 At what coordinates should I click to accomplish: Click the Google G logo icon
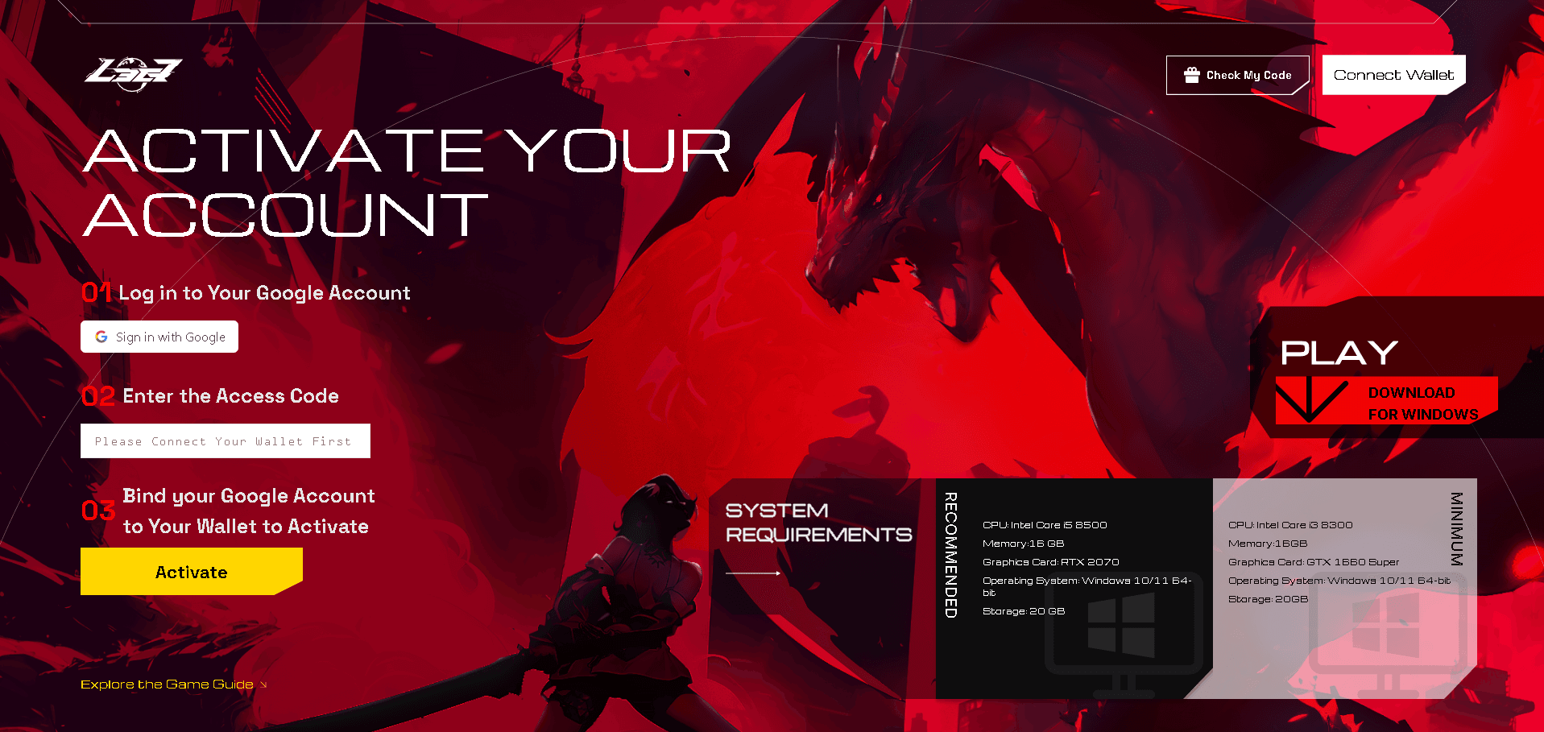coord(101,337)
